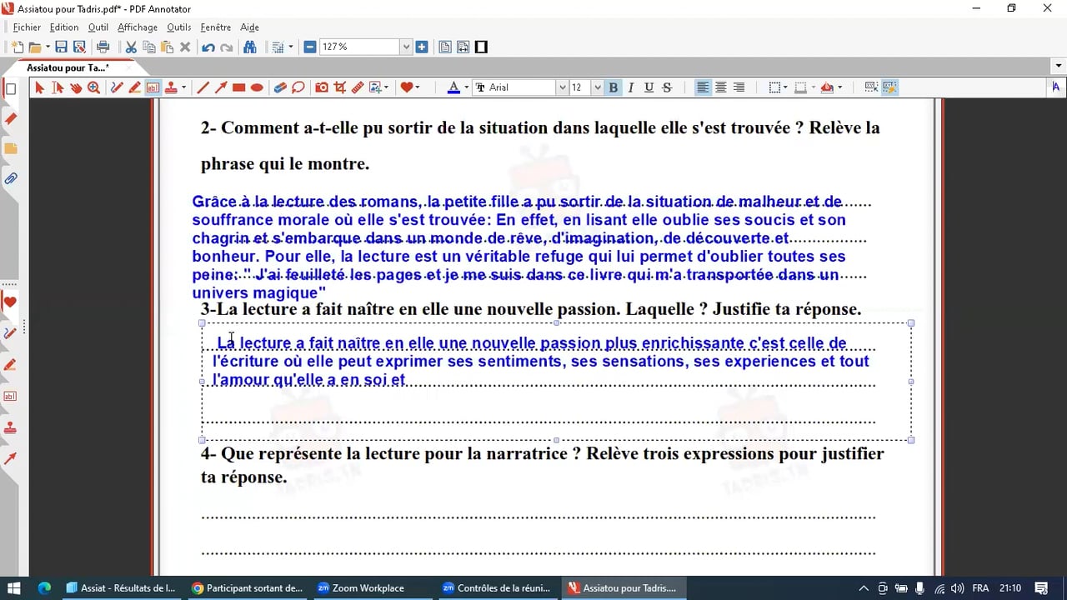Select the arrow drawing tool

[x=221, y=87]
